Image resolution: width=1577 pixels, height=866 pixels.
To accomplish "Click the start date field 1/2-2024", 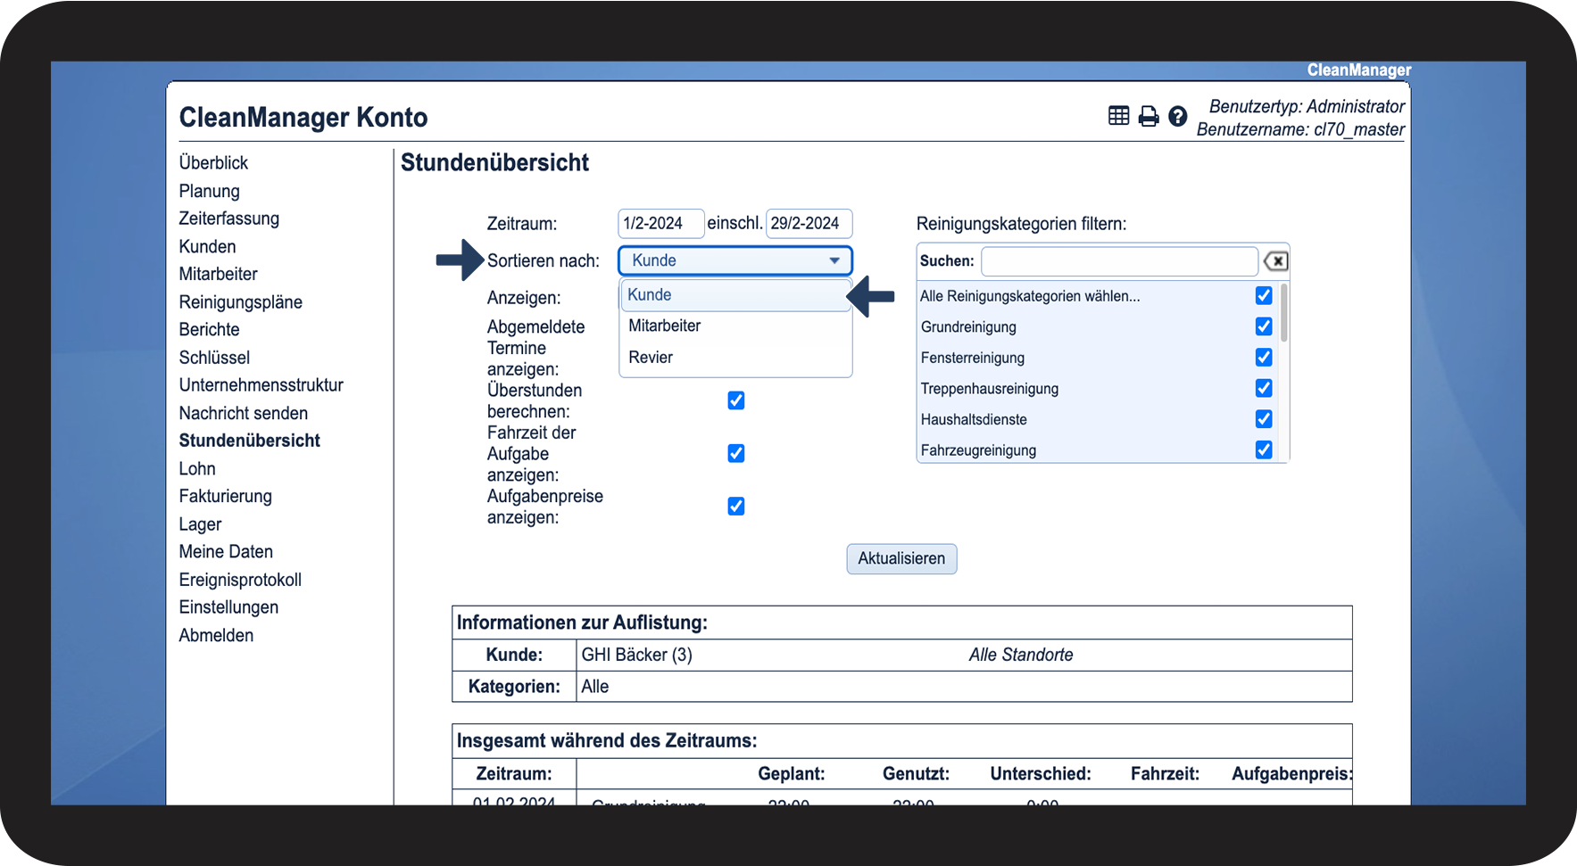I will 660,223.
